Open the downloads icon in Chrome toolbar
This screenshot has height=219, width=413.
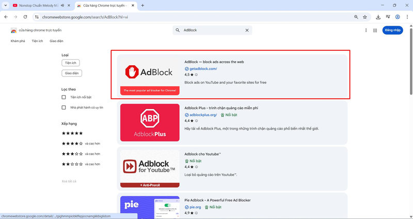pyautogui.click(x=378, y=17)
